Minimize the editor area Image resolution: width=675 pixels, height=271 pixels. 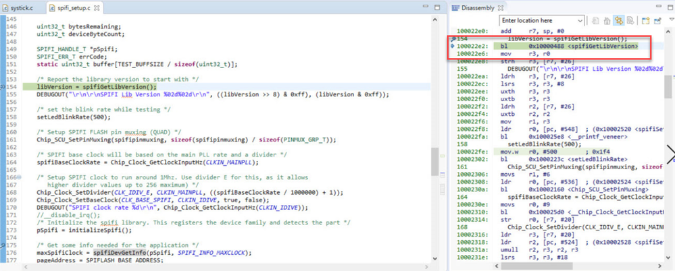[x=426, y=7]
